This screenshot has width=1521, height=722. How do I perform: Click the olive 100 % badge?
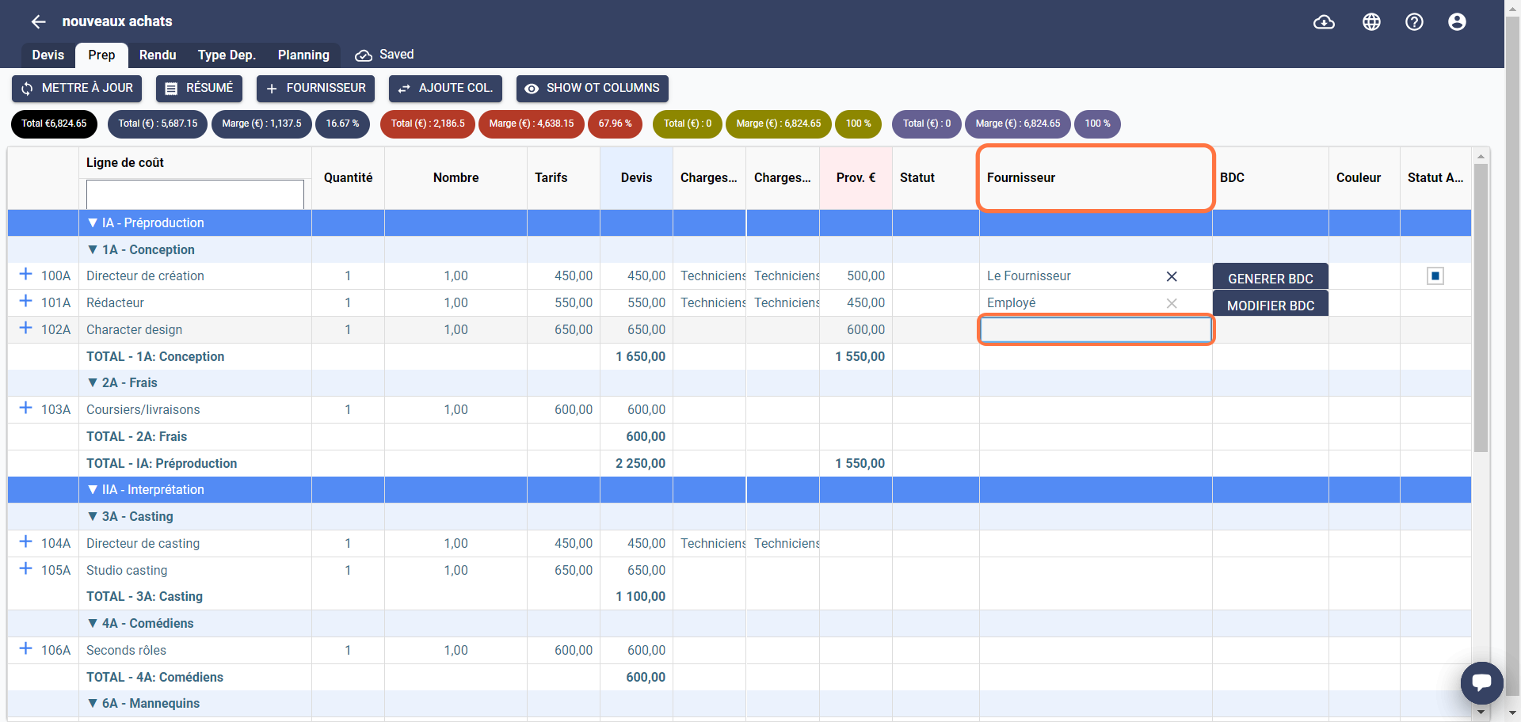coord(858,123)
